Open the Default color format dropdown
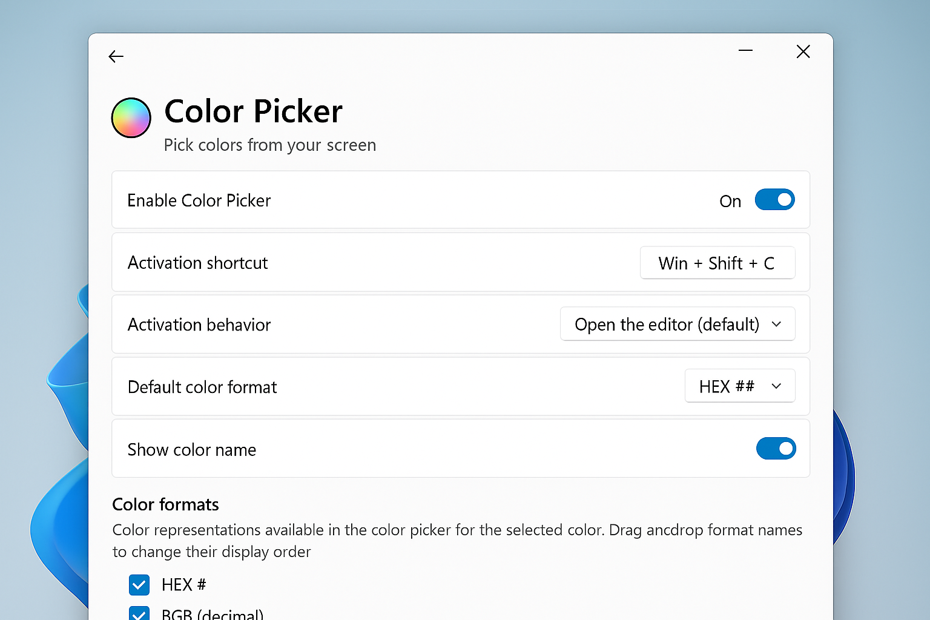 click(740, 386)
